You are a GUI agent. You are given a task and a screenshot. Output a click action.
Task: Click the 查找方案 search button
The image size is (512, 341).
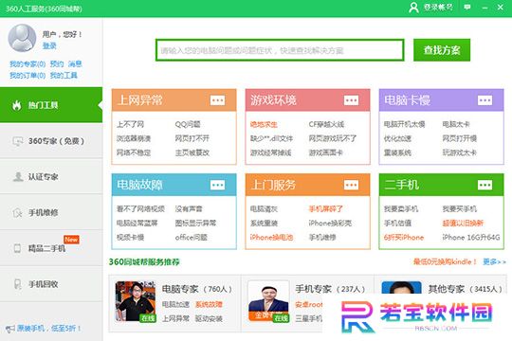pos(442,50)
